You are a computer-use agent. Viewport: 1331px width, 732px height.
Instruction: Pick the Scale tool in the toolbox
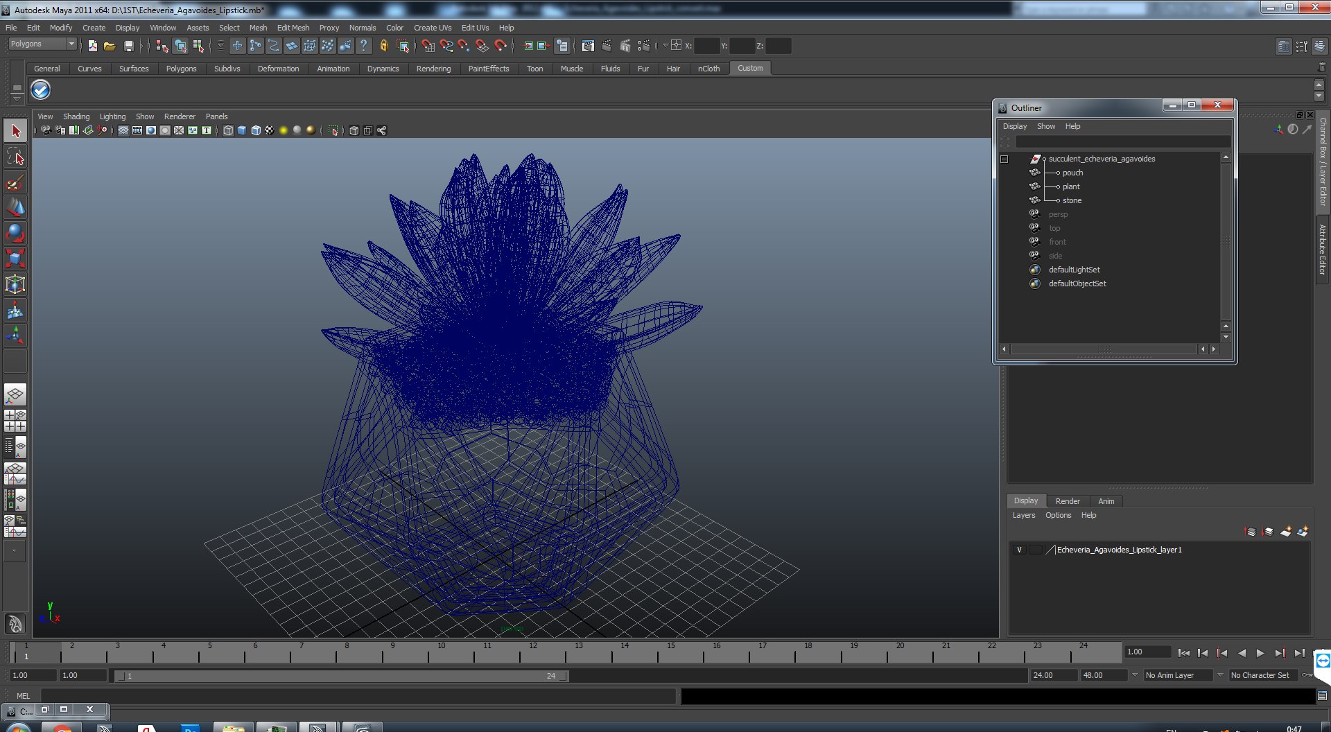click(15, 259)
